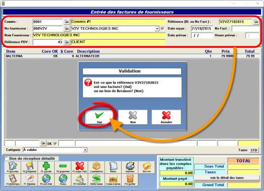Toggle the checkbox beside the supplier name dropdown
Image resolution: width=264 pixels, height=191 pixels.
coord(162,29)
